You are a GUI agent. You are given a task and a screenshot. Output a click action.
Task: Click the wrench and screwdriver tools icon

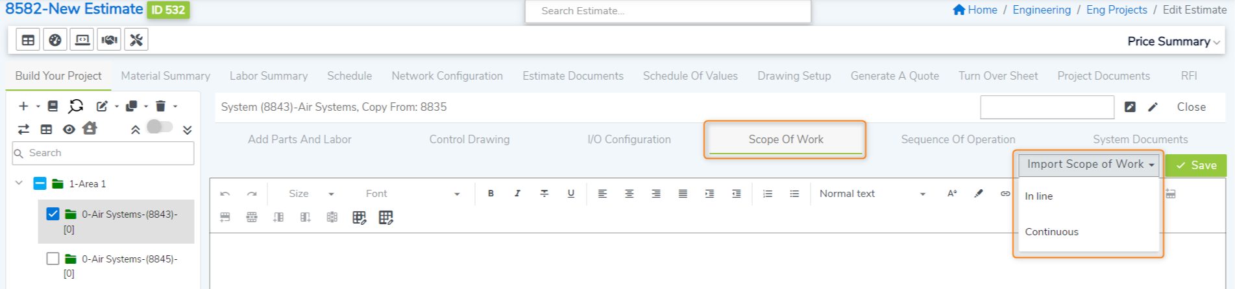click(x=136, y=40)
